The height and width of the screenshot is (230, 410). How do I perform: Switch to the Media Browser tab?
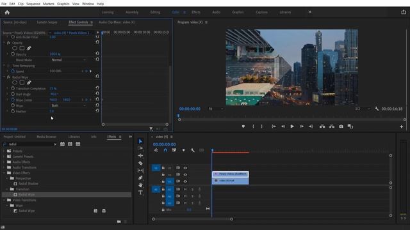(x=47, y=137)
